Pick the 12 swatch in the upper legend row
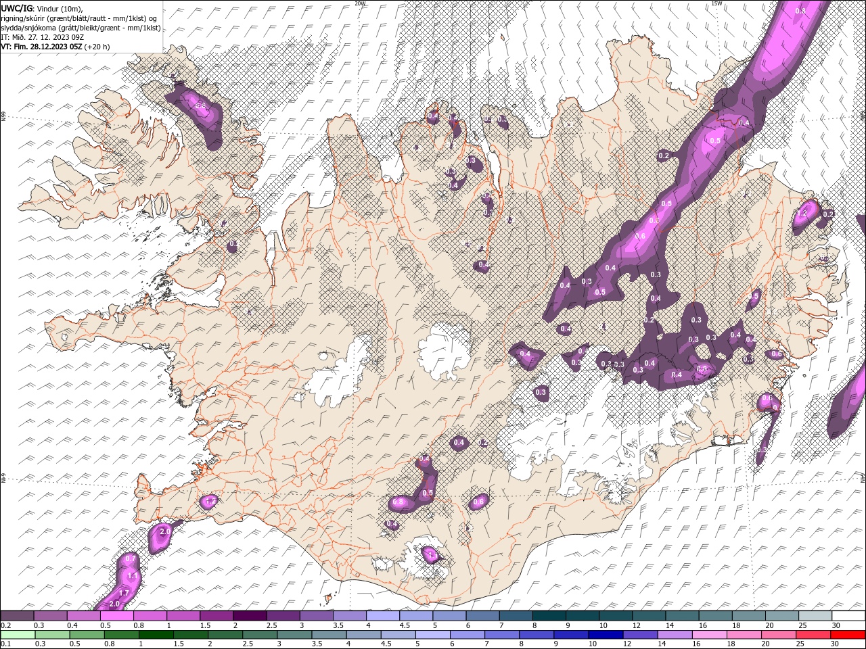866x649 pixels. [x=648, y=616]
